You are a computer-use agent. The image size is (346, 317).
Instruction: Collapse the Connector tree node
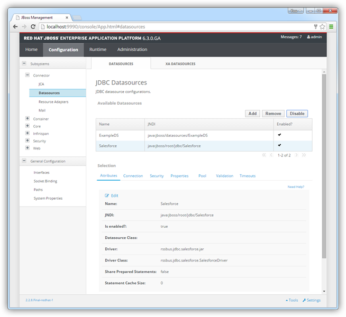[28, 75]
